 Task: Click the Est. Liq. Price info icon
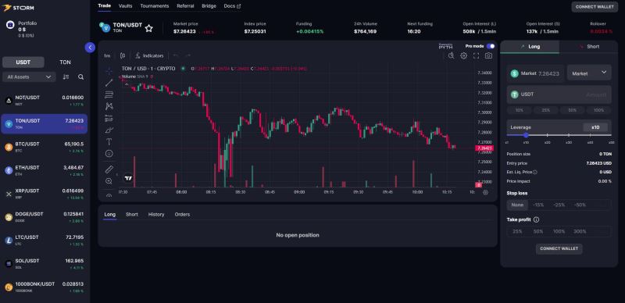click(x=535, y=173)
